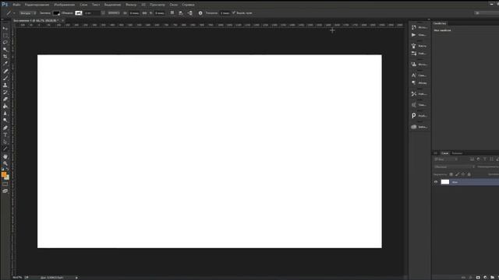Select the Lasso tool

click(x=5, y=43)
